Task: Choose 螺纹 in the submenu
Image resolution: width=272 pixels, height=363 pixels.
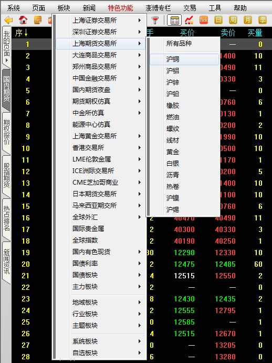Action: pos(184,129)
